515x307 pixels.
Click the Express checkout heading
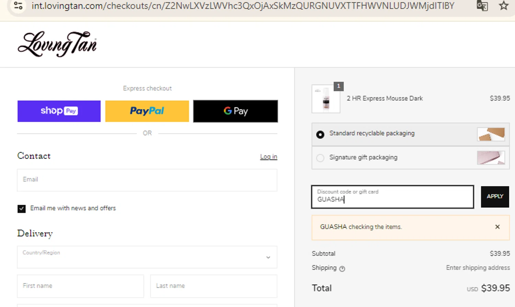147,88
